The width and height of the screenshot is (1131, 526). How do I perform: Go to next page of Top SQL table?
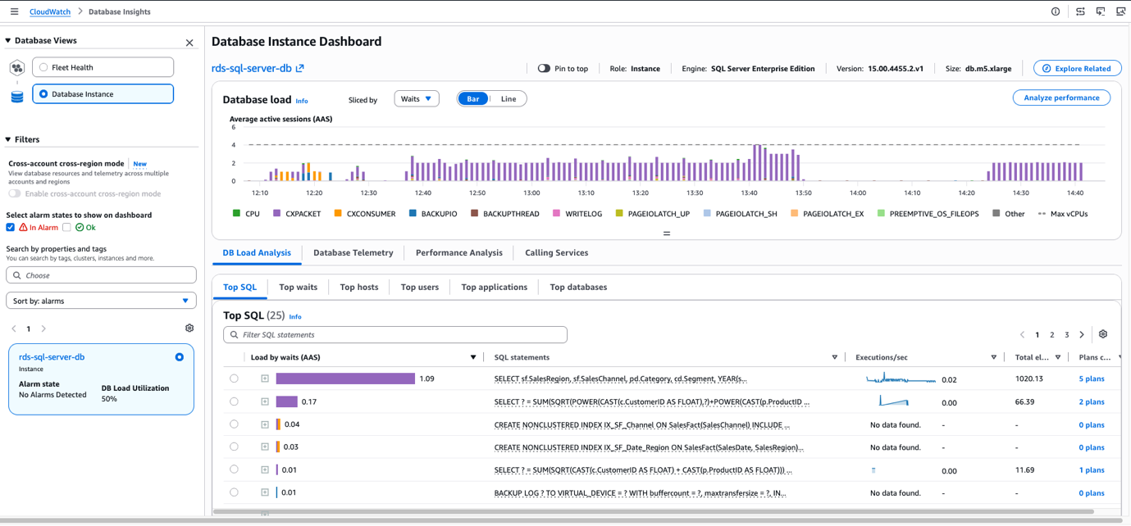1082,334
